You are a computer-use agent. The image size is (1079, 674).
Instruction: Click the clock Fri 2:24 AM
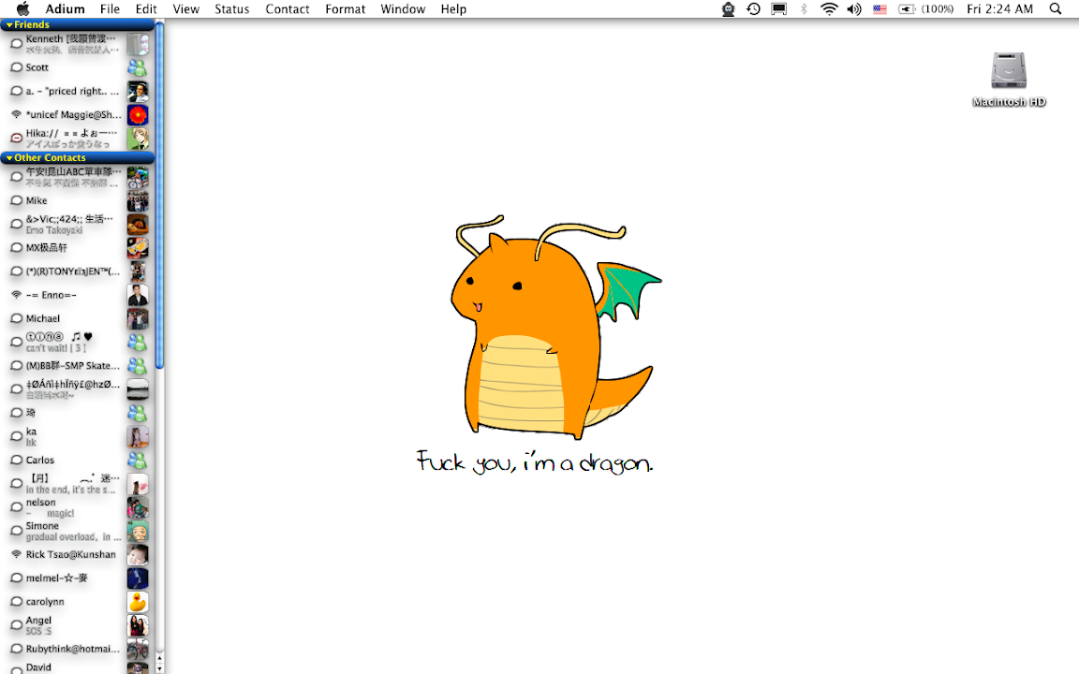click(999, 9)
